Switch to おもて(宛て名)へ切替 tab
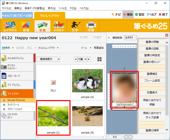 [x=17, y=16]
